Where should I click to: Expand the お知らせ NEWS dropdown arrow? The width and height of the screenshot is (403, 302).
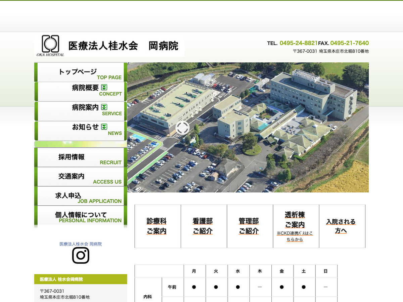(104, 127)
